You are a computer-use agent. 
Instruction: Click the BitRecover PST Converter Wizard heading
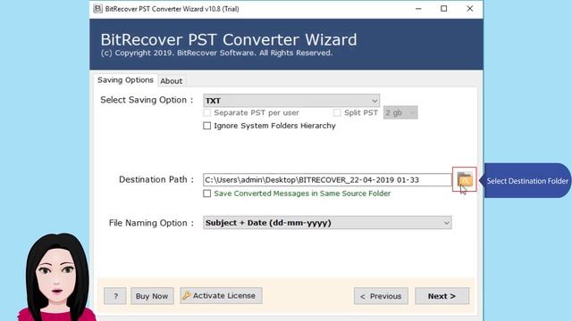point(229,39)
